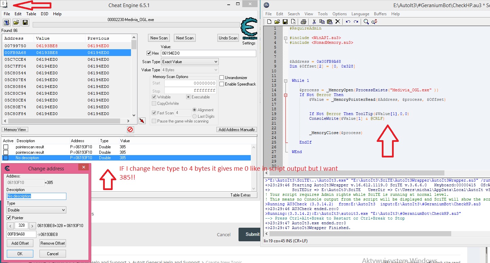Viewport: 490px width, 263px height.
Task: Open the process list in Cheat Engine
Action: click(x=6, y=22)
